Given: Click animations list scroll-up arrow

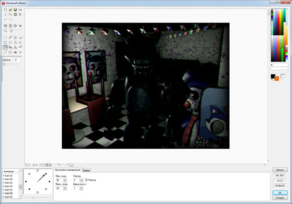Looking at the screenshot, I should [20, 171].
